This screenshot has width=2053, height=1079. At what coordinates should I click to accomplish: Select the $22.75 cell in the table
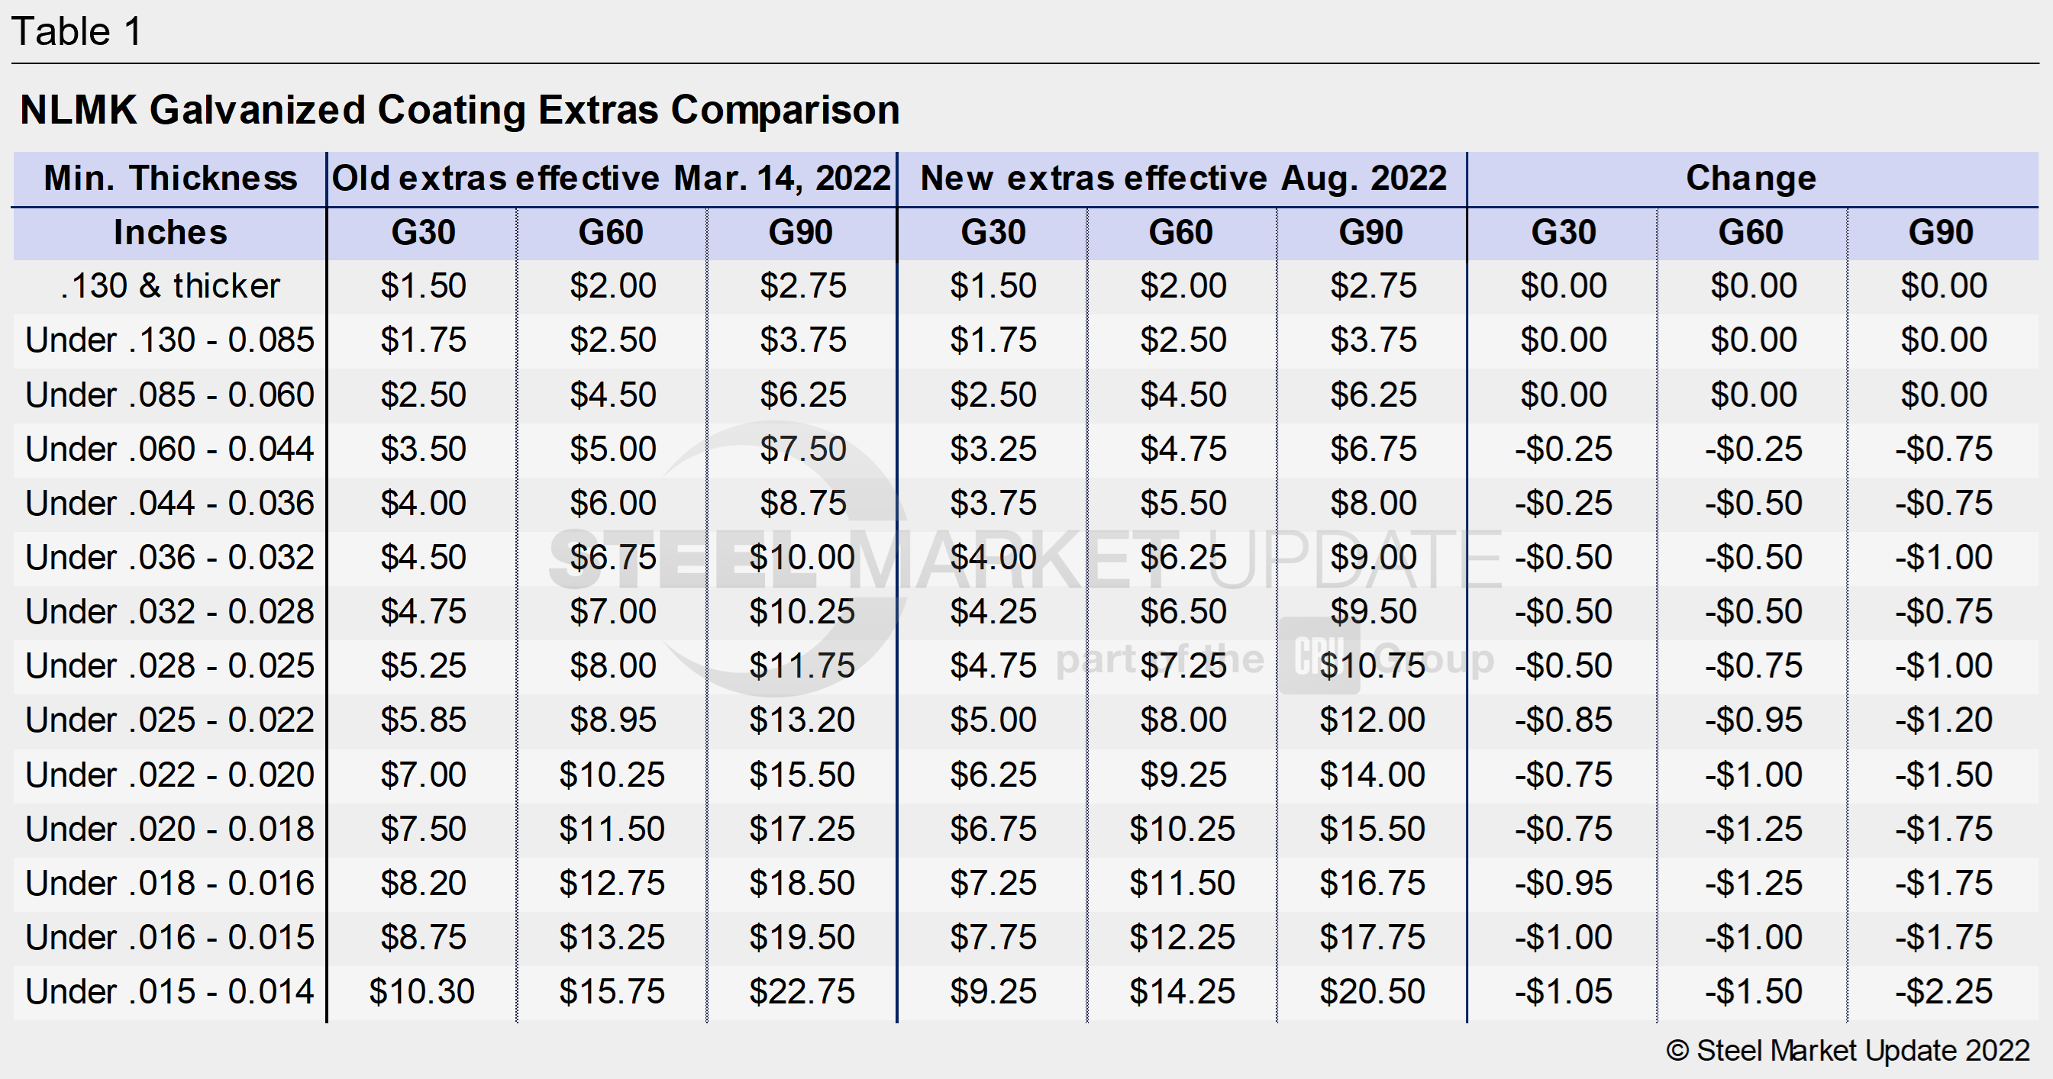click(802, 992)
